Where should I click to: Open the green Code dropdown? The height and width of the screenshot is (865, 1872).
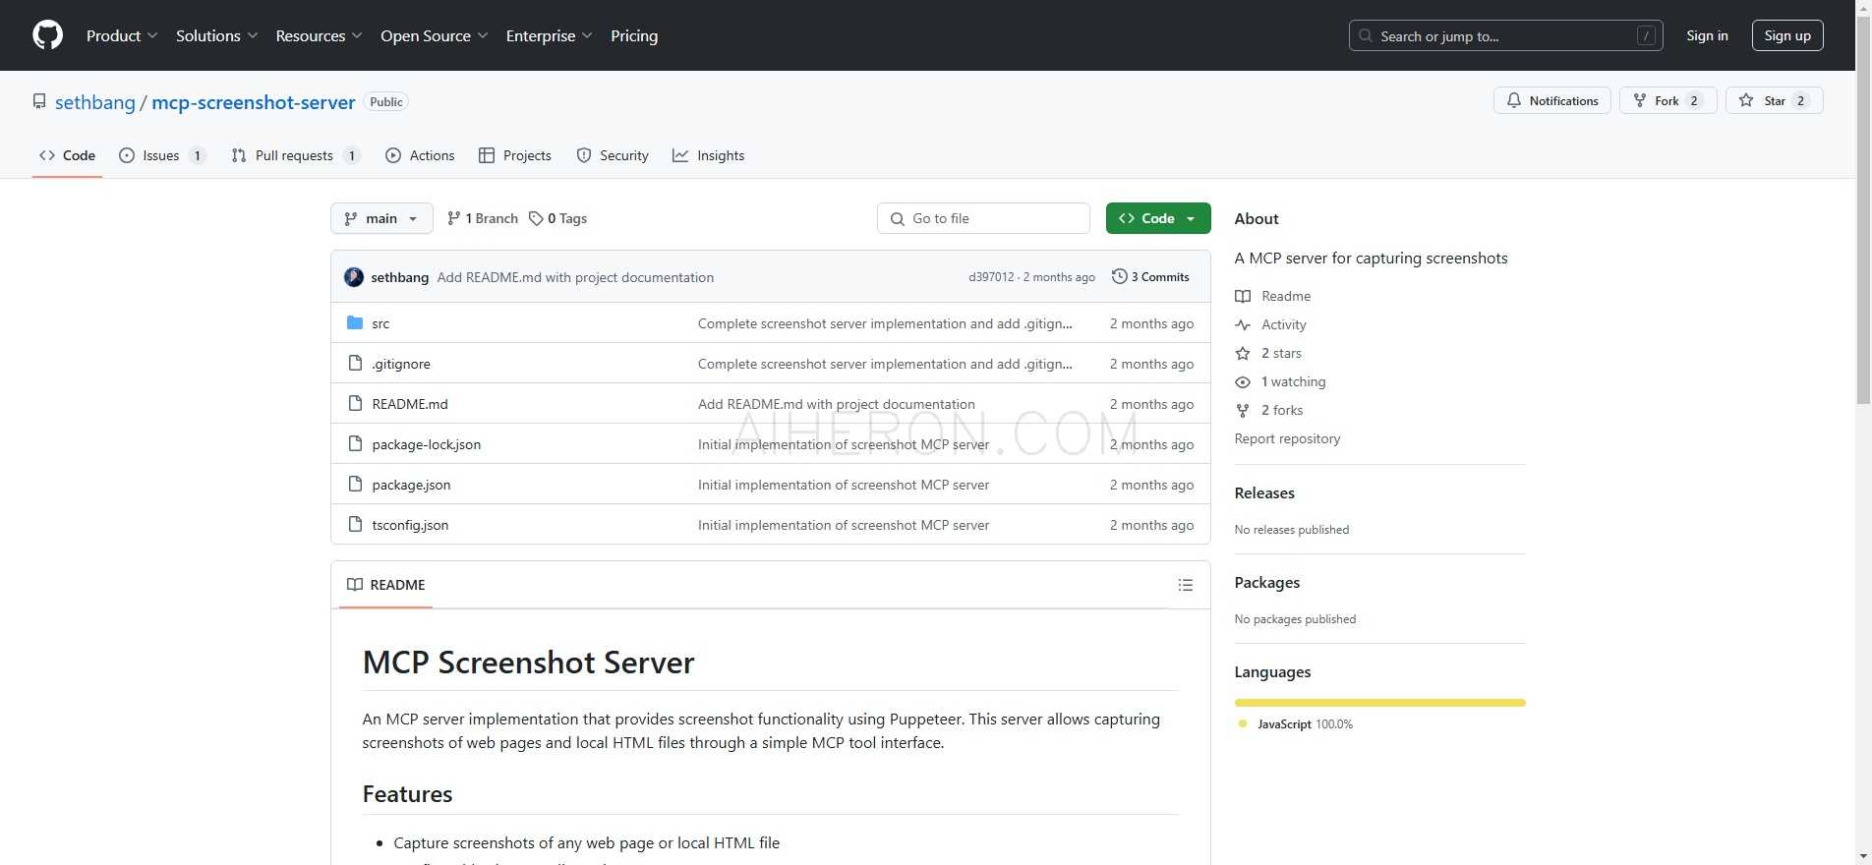[x=1157, y=218]
